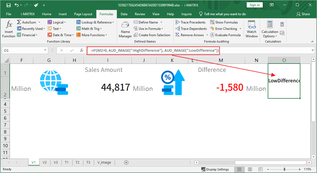The image size is (317, 173).
Task: Open the Data ribbon tab
Action: [x=124, y=14]
